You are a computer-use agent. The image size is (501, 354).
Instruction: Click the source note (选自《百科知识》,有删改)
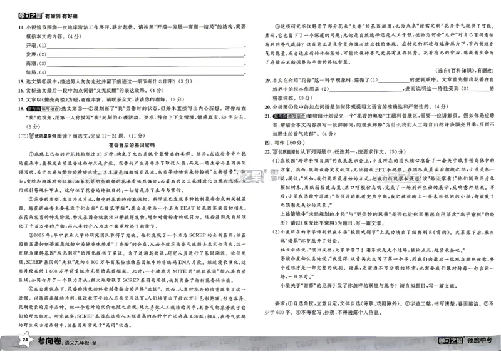click(464, 71)
